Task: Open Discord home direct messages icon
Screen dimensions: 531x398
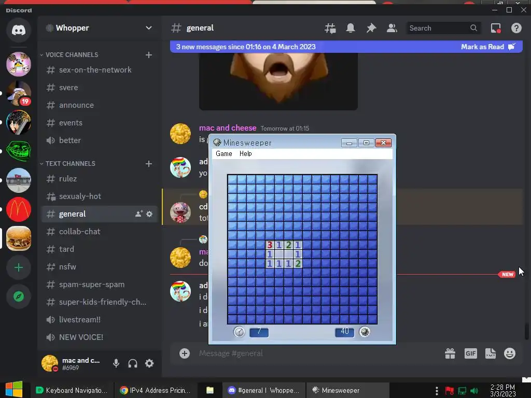Action: click(x=19, y=31)
